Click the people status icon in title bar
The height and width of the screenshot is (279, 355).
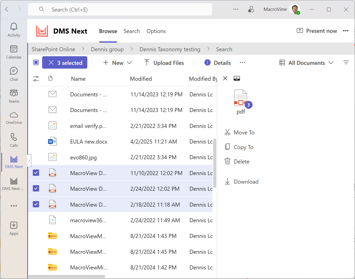tap(251, 9)
